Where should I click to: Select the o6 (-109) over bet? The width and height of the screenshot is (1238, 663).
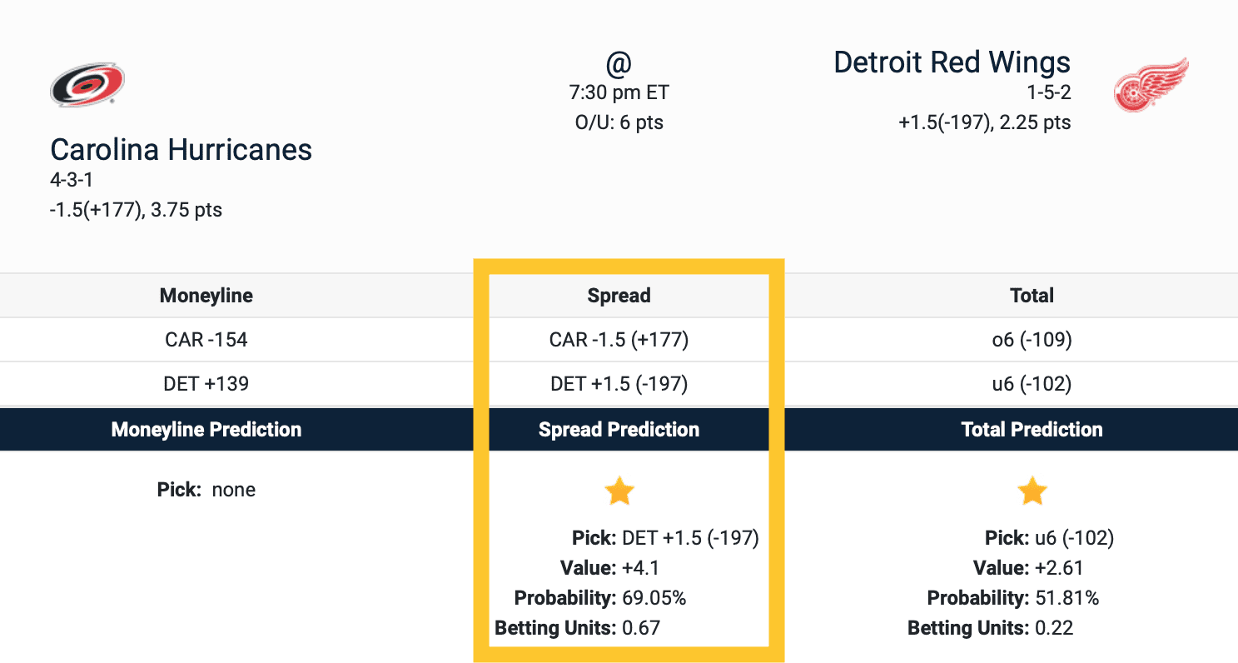click(1032, 340)
